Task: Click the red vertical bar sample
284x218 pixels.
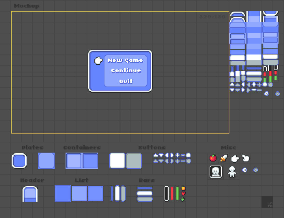Action: coord(172,193)
